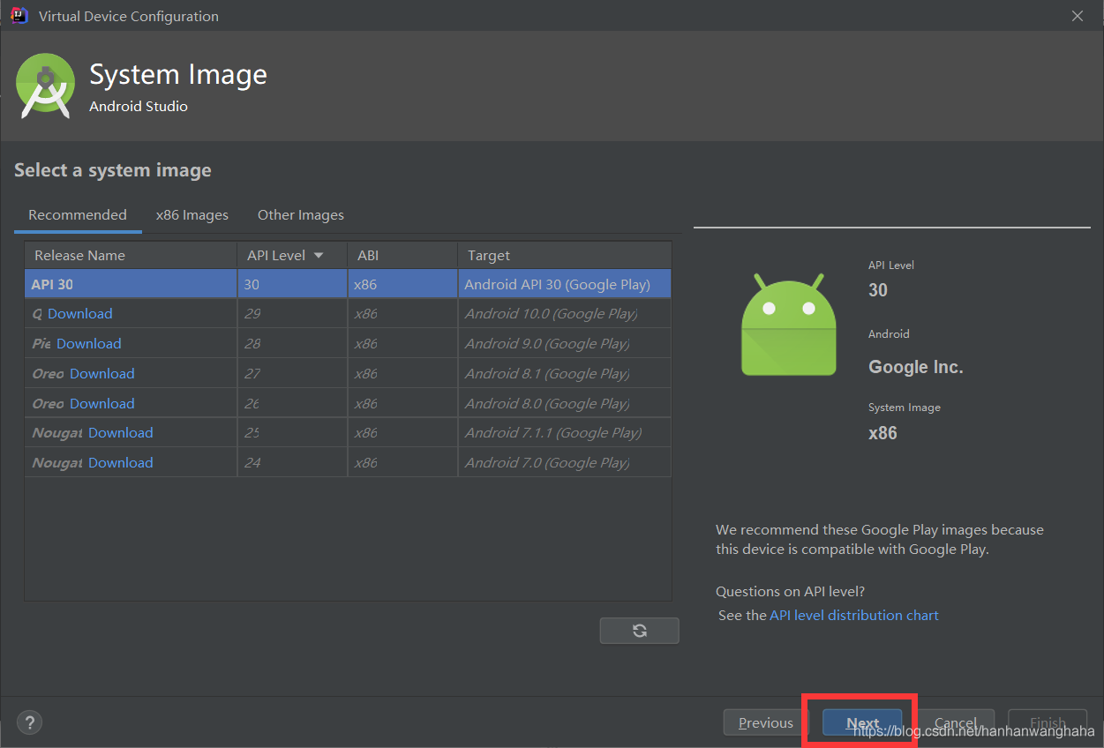Refresh the system image list

tap(639, 630)
